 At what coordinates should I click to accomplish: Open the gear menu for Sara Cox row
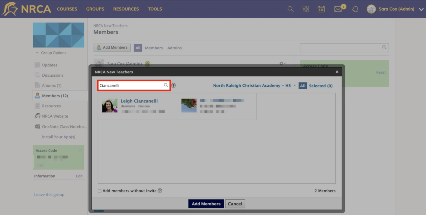coord(283,63)
